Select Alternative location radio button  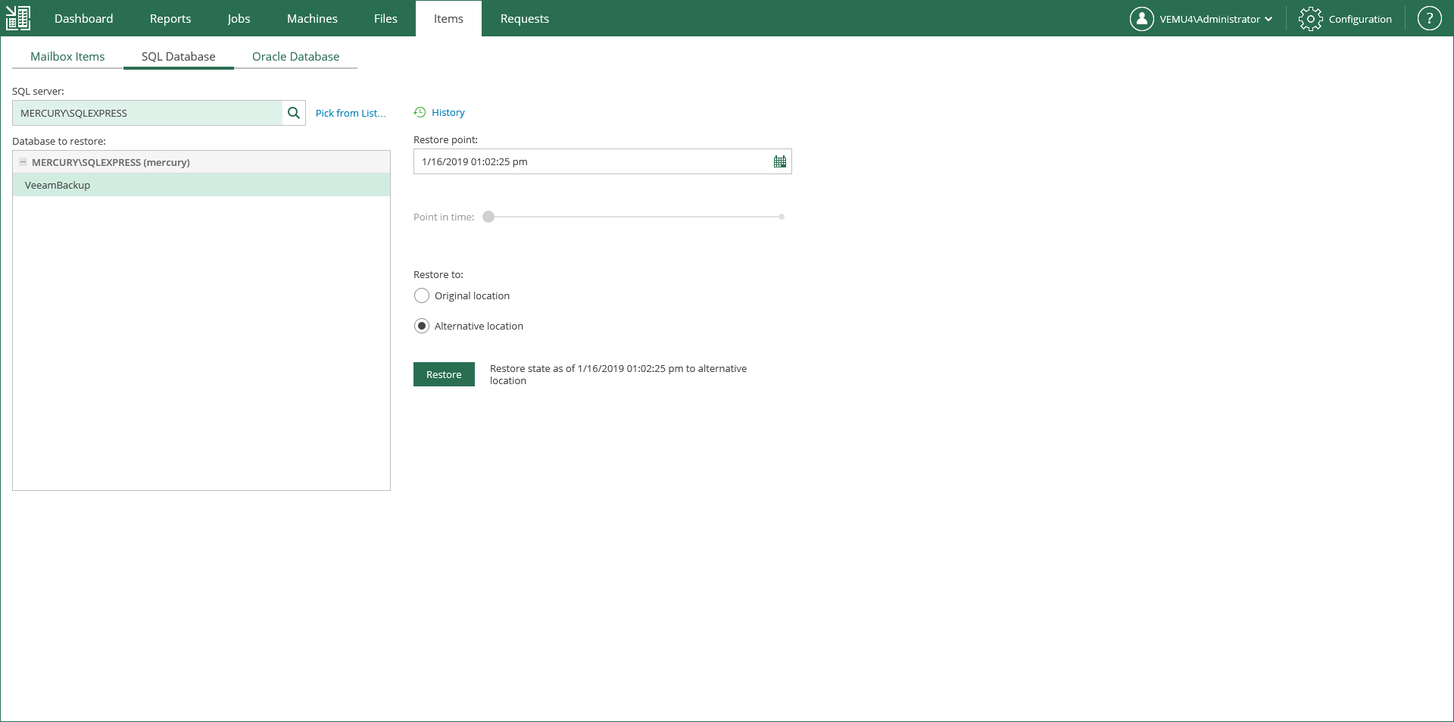pos(422,326)
